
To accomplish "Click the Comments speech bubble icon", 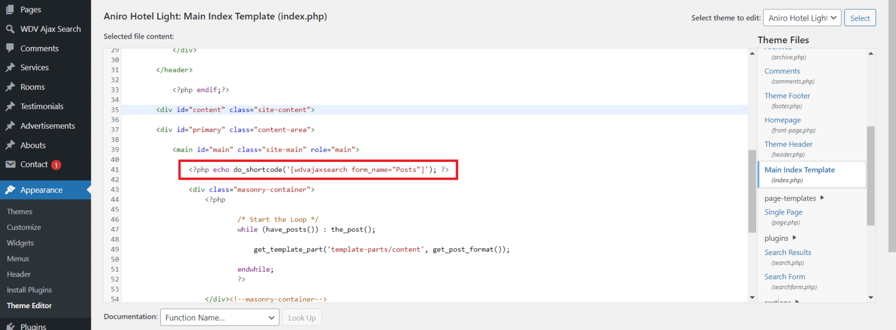I will [x=10, y=48].
